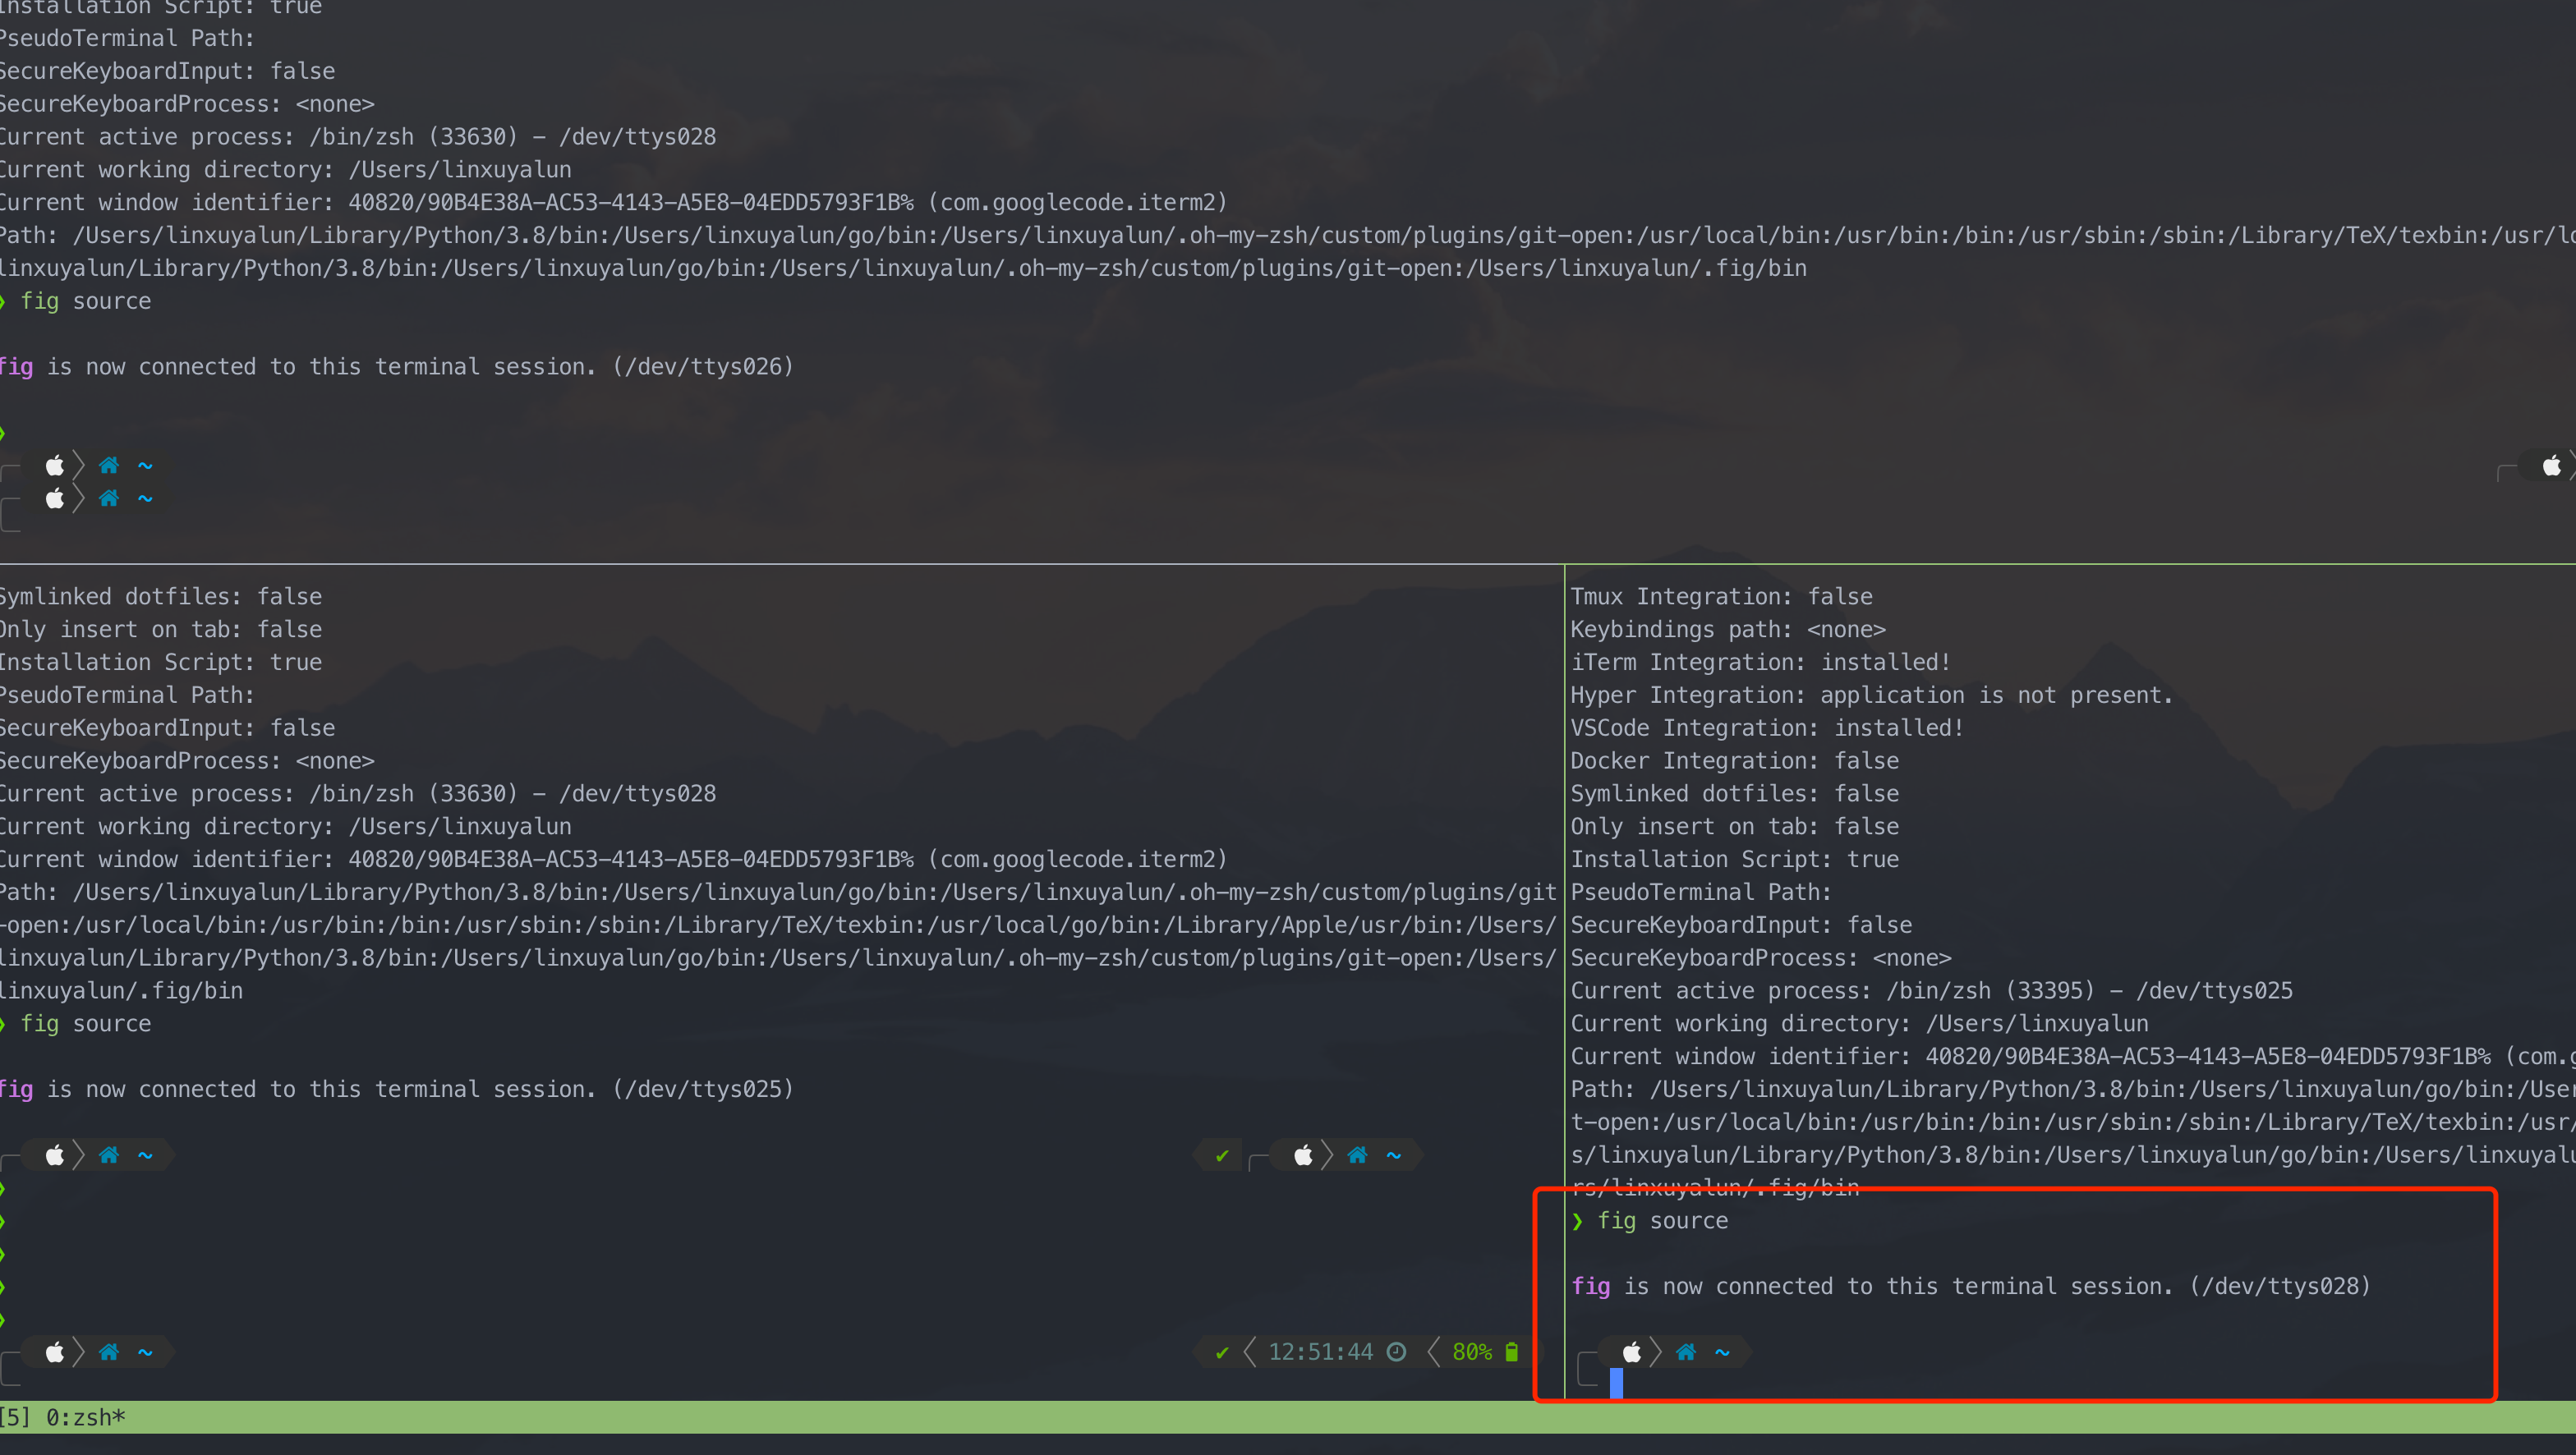
Task: Click the angle bracket after the Apple logo
Action: tap(78, 1352)
